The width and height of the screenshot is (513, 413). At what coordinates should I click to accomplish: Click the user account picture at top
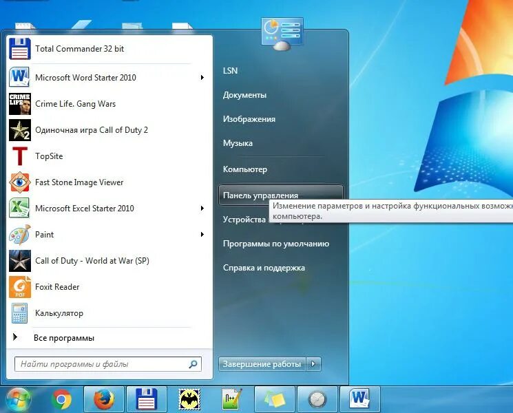click(x=282, y=34)
